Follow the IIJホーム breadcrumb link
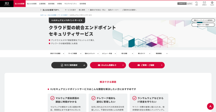Viewport: 216px width, 112px height. tap(43, 15)
